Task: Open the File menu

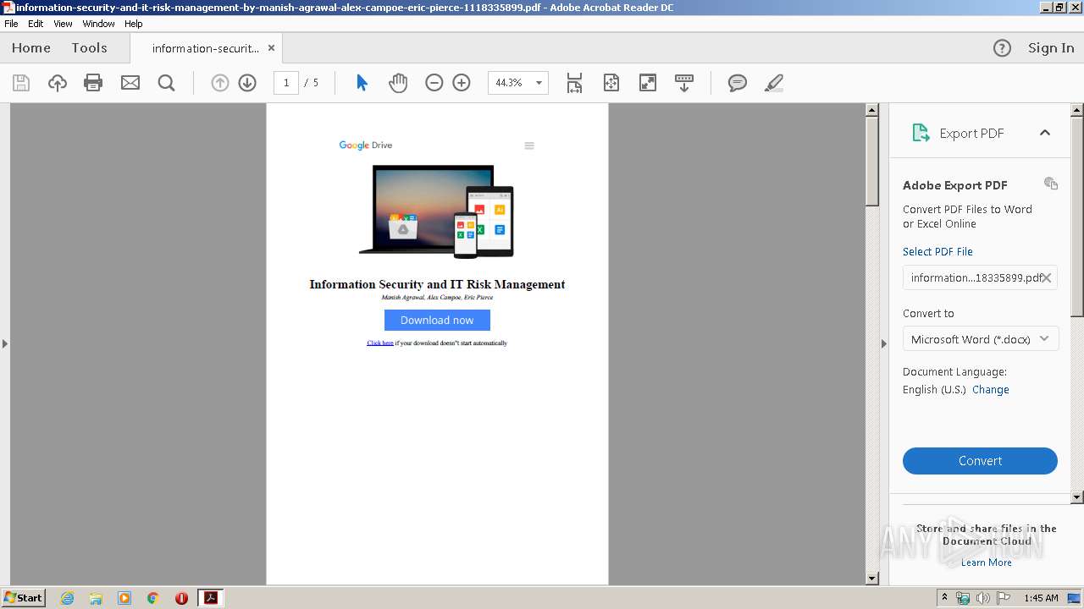Action: tap(11, 24)
